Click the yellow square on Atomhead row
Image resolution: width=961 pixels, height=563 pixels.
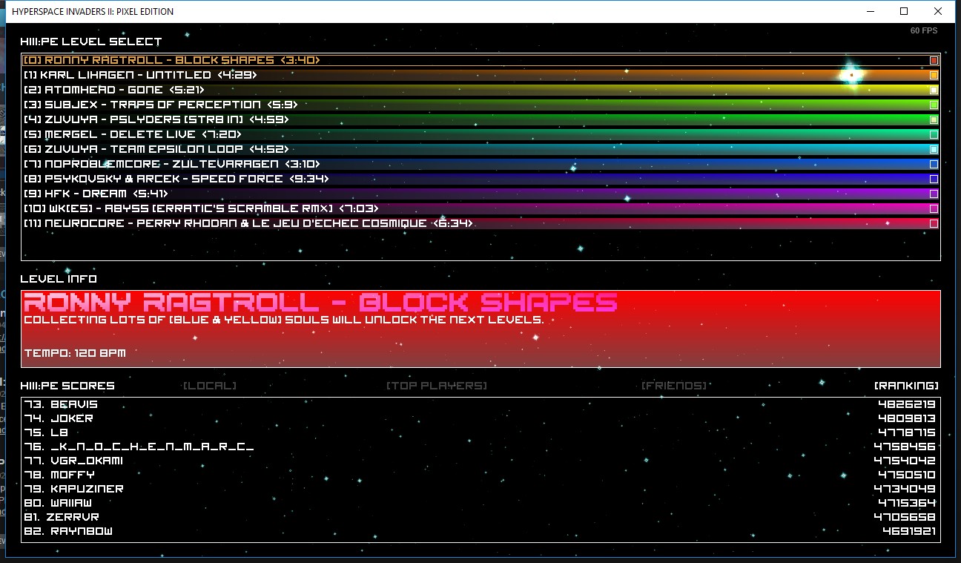[x=934, y=90]
